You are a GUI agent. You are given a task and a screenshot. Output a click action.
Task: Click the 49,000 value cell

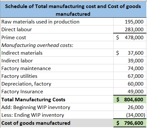click(130, 91)
